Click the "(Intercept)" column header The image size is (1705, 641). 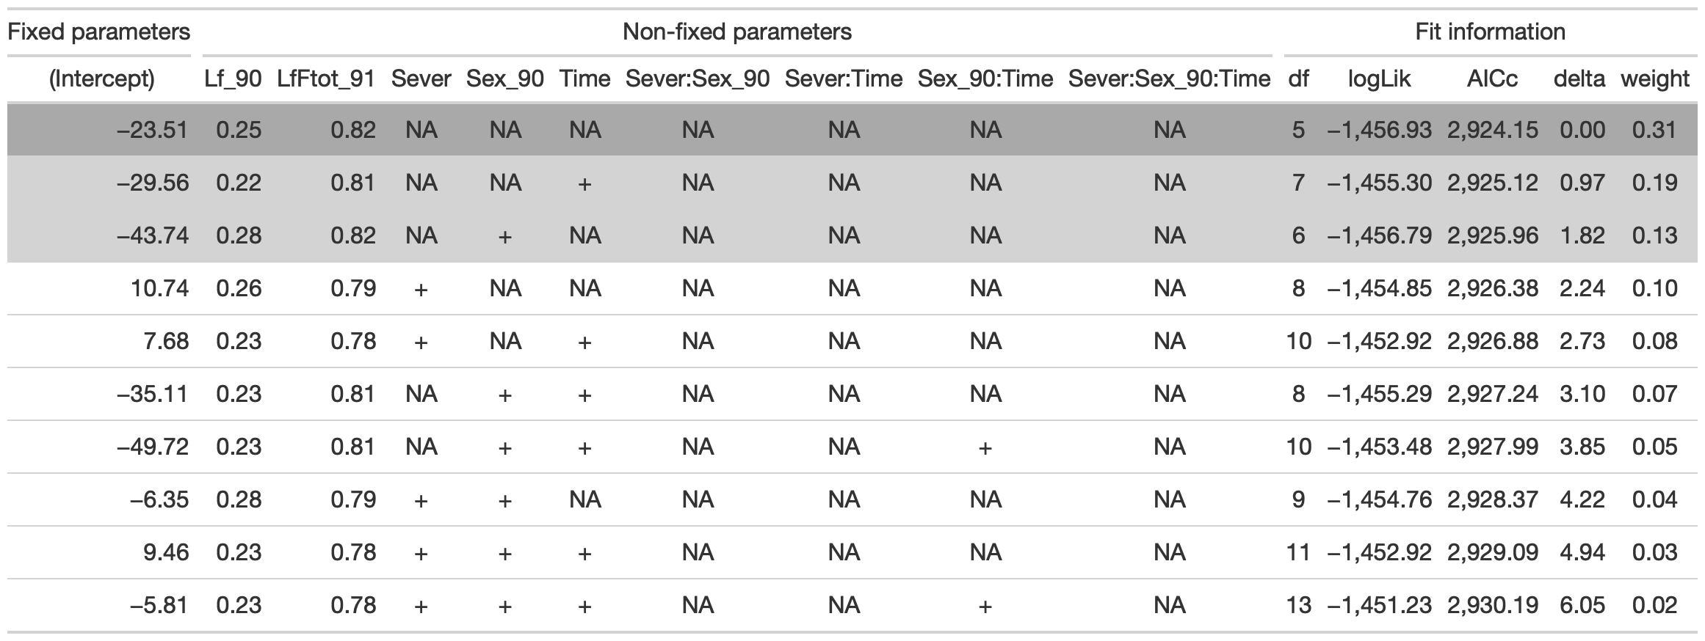click(102, 79)
